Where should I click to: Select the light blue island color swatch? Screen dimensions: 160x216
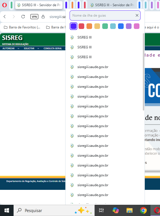[x=113, y=26]
